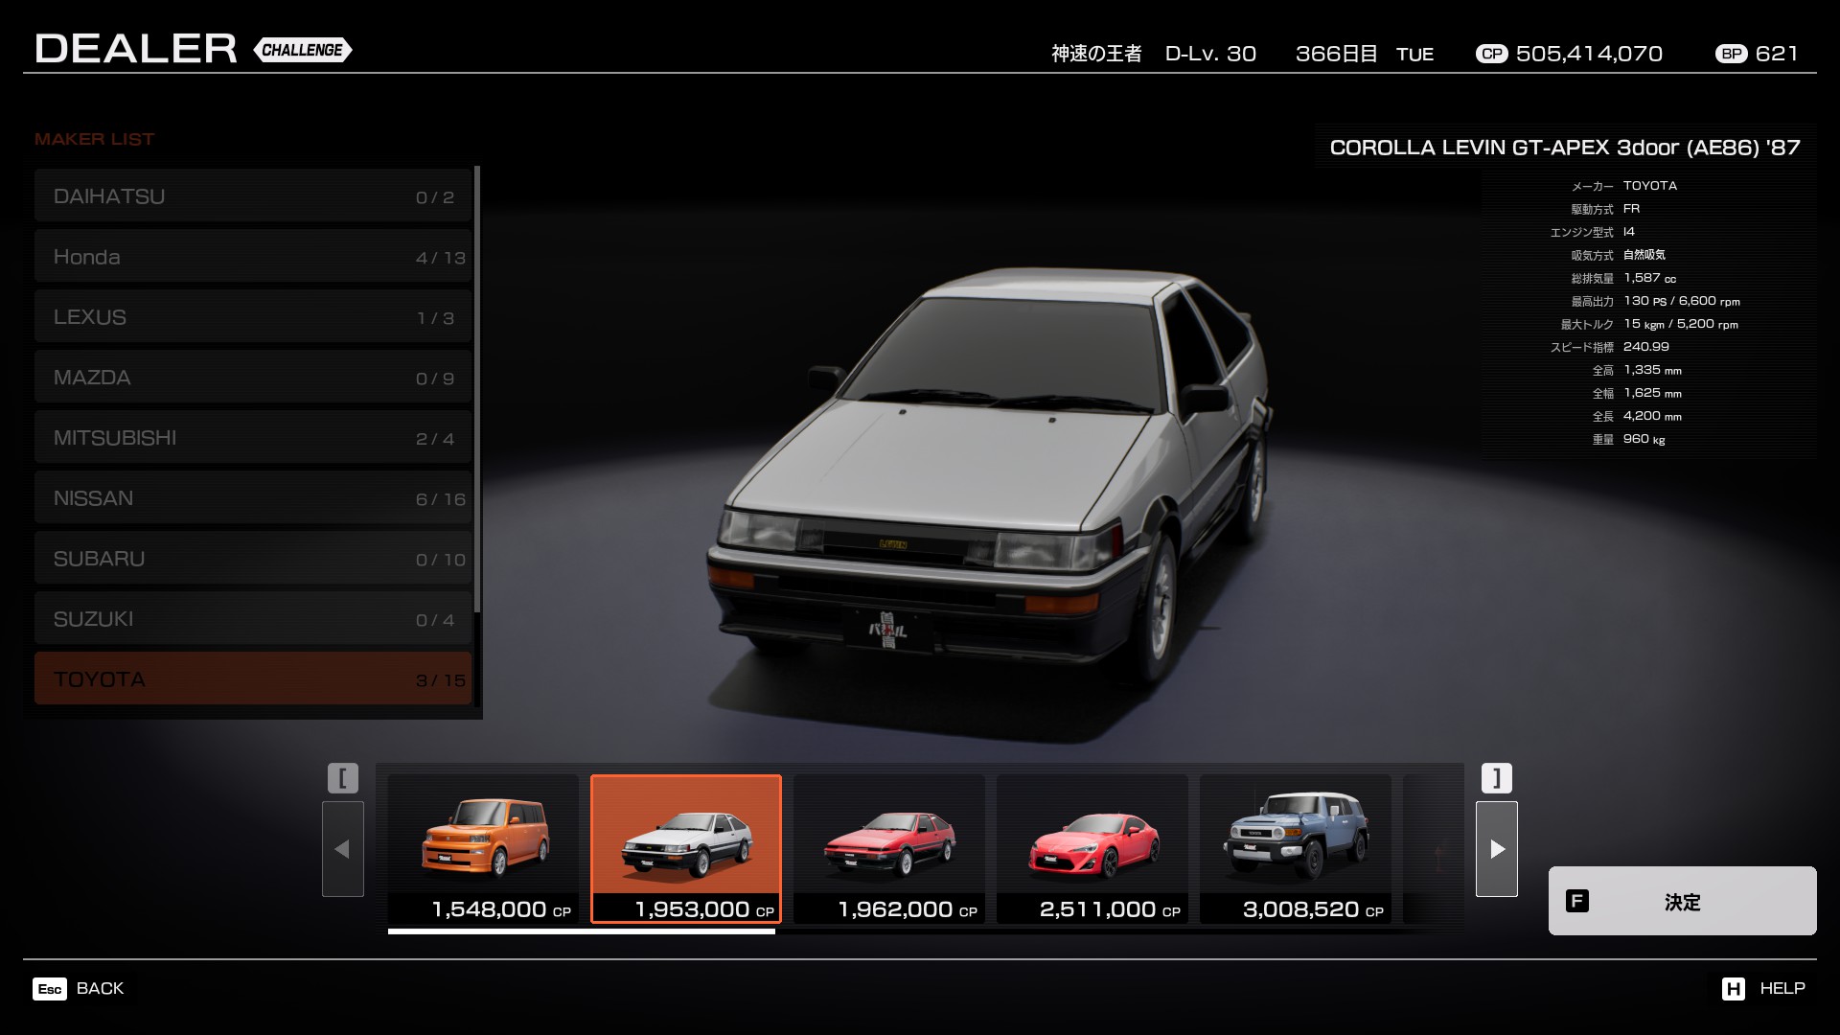Click the H help key icon
Screen dimensions: 1840x1035
(x=1733, y=988)
